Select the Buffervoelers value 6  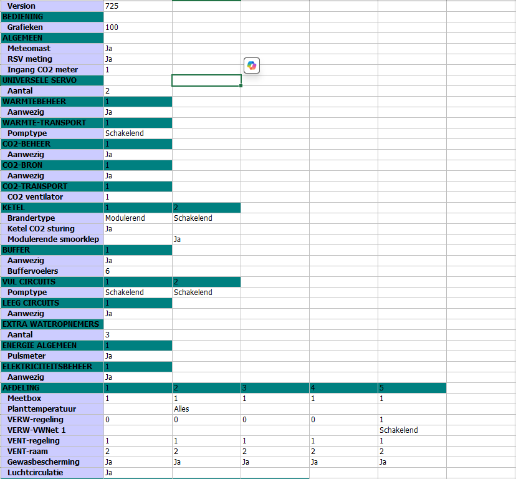(x=138, y=271)
